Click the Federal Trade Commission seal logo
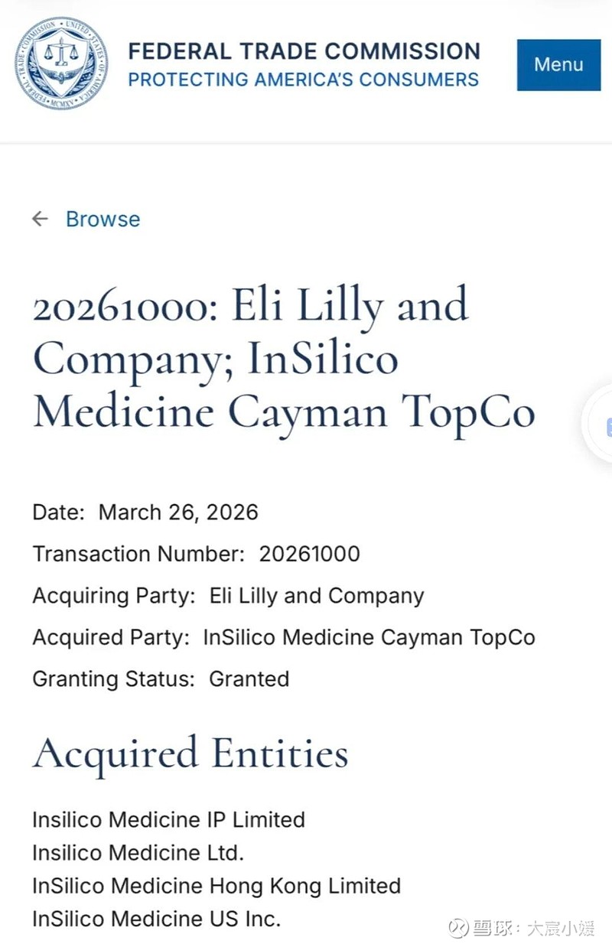 (x=61, y=63)
